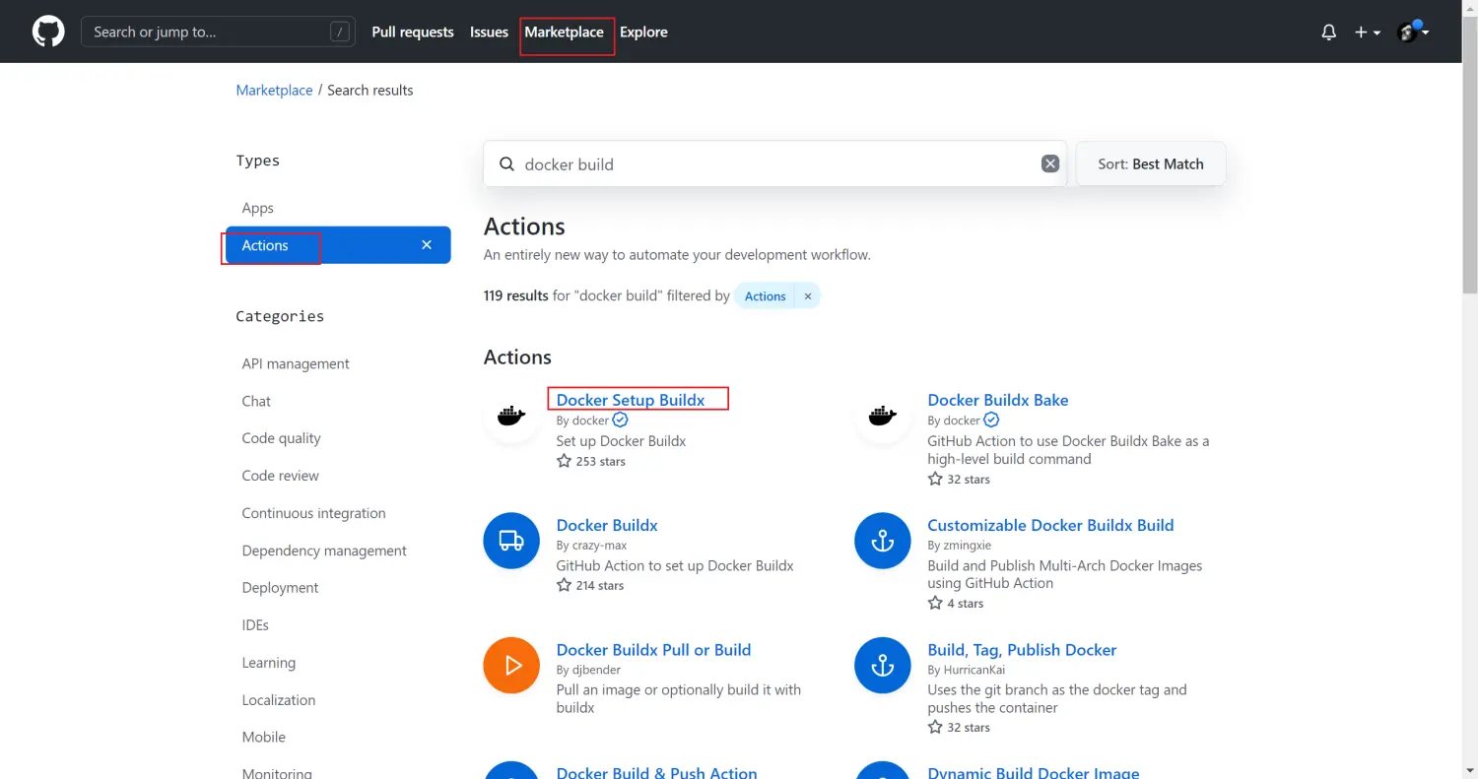
Task: Open the Sort: Best Match dropdown
Action: [x=1150, y=163]
